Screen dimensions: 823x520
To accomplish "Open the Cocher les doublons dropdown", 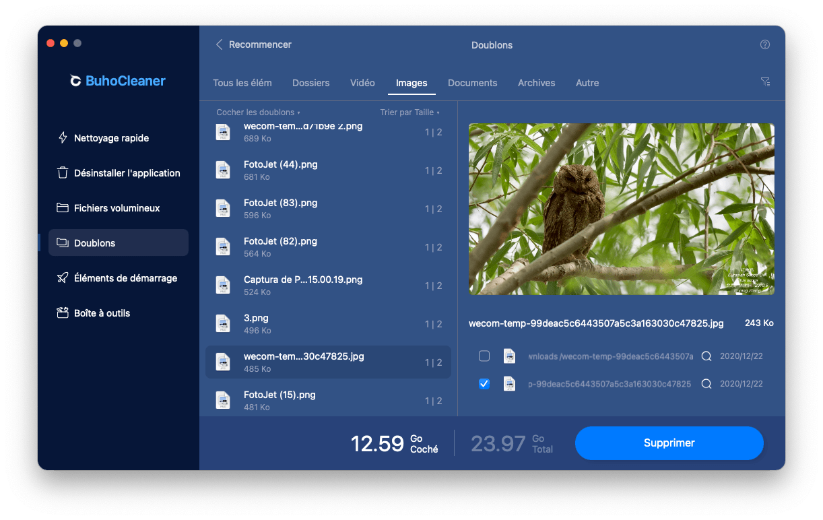I will [258, 112].
